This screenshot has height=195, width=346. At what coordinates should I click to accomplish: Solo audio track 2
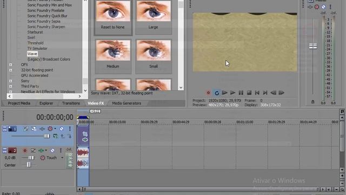coord(61,151)
